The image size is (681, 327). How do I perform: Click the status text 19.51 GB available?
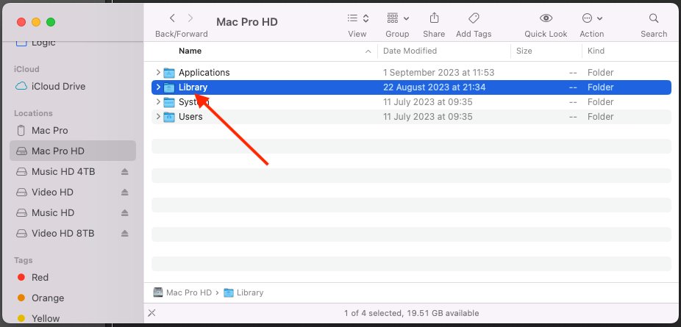[x=443, y=313]
